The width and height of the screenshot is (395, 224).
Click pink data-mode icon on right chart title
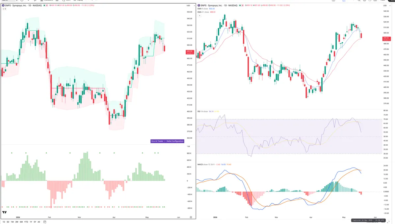pos(243,6)
